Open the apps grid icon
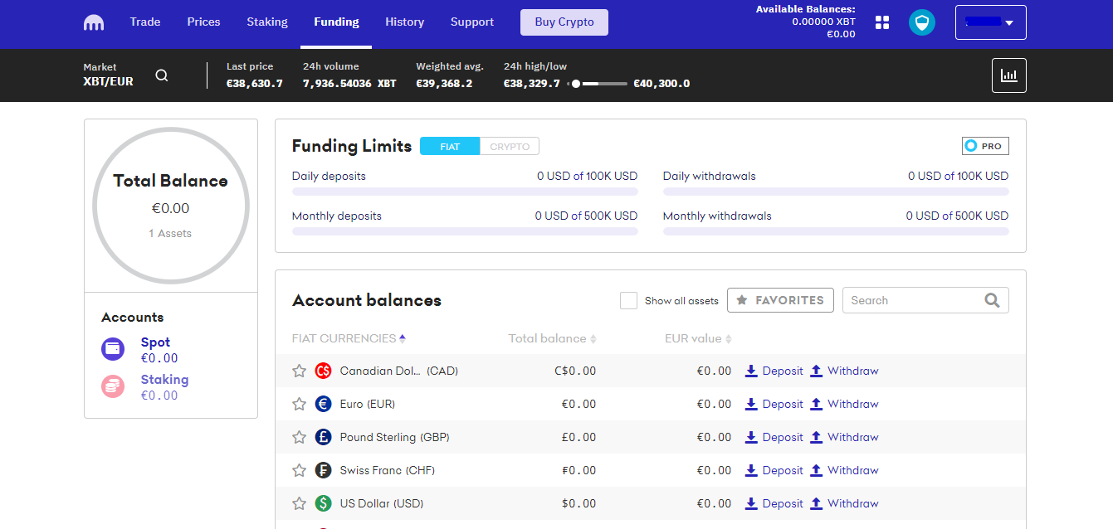Viewport: 1113px width, 529px height. tap(882, 22)
